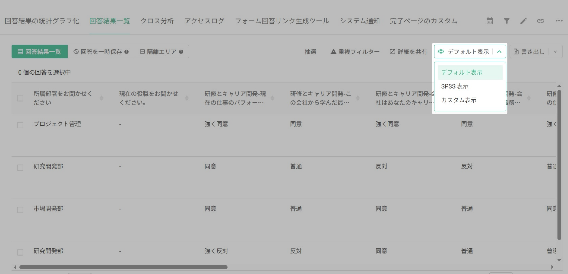Open 完了ページのカスタム tab
The height and width of the screenshot is (274, 568).
[424, 21]
